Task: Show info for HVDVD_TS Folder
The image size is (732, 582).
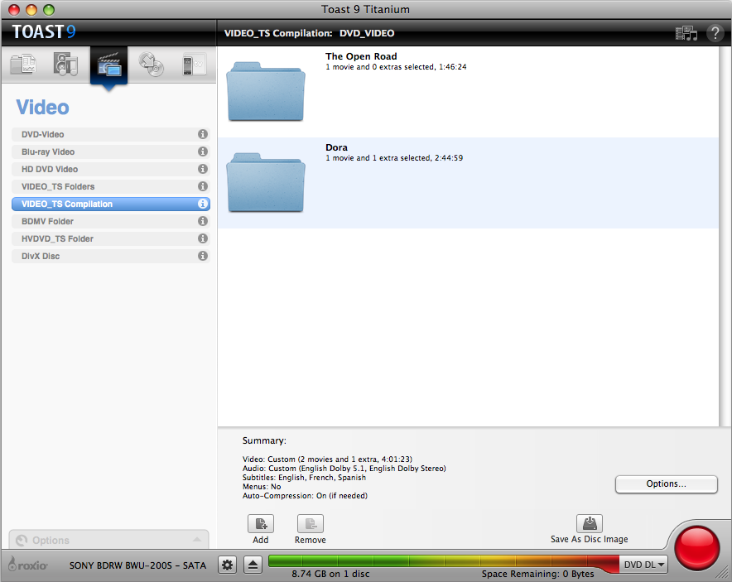Action: [x=203, y=238]
